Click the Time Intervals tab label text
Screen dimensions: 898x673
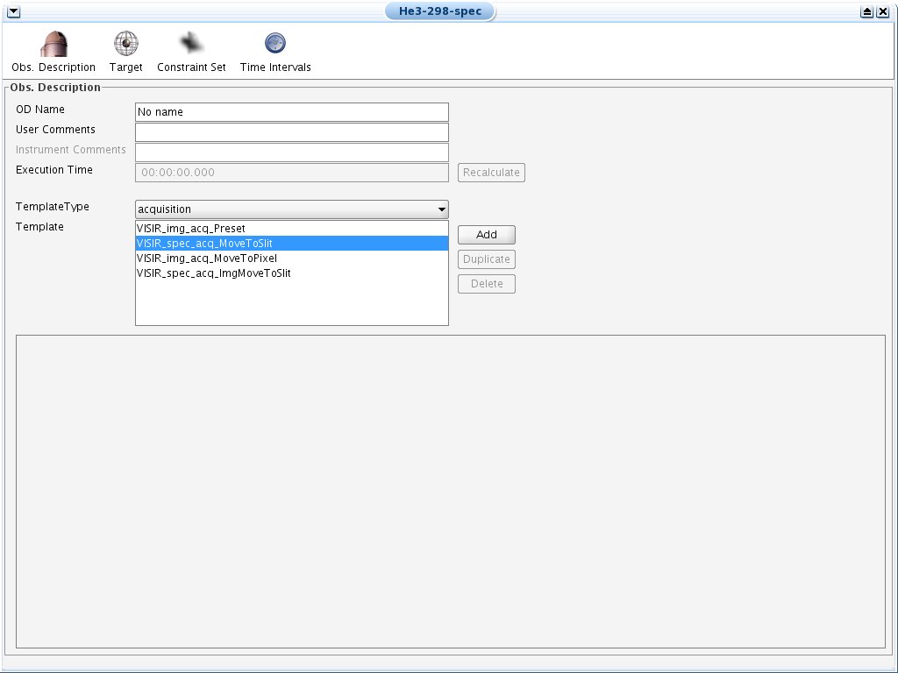coord(275,67)
